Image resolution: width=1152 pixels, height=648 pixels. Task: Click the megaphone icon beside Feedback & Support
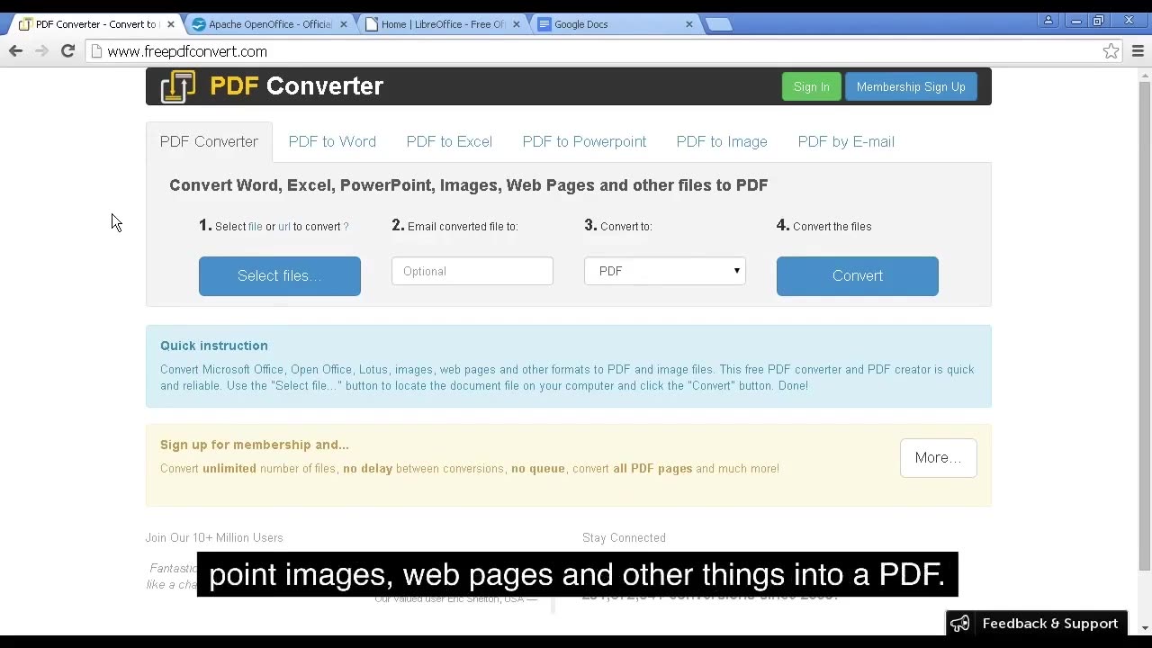point(960,623)
